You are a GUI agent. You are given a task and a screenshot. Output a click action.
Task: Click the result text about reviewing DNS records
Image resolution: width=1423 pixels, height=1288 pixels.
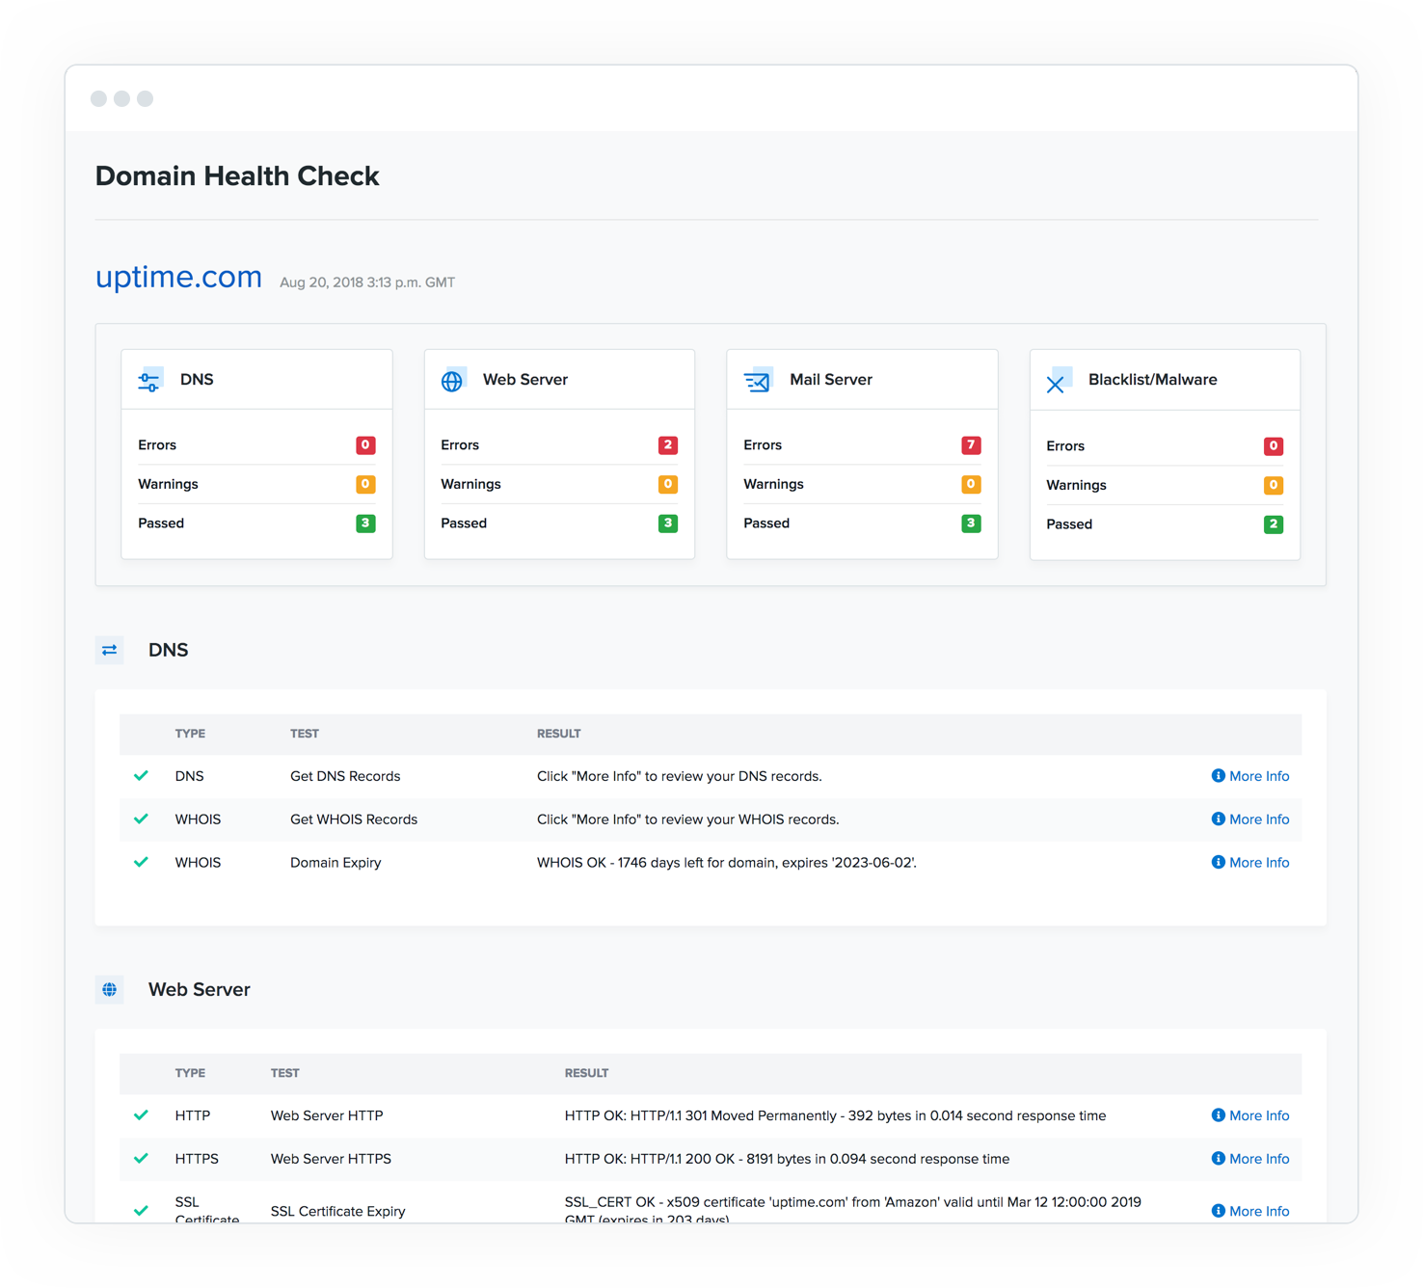click(x=680, y=776)
